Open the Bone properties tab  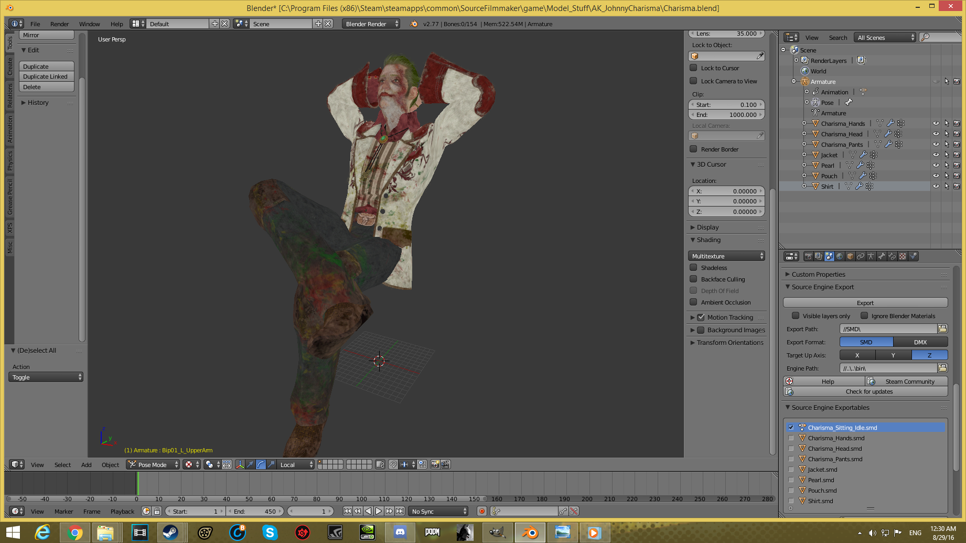[x=882, y=256]
